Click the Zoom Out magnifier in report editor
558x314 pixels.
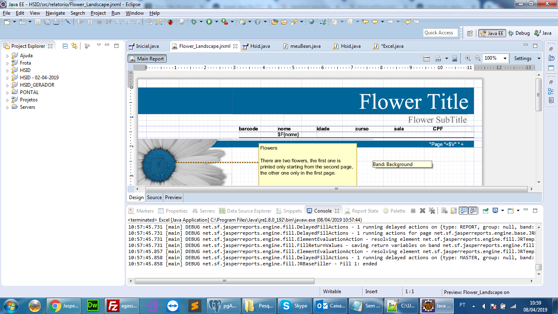(x=478, y=58)
